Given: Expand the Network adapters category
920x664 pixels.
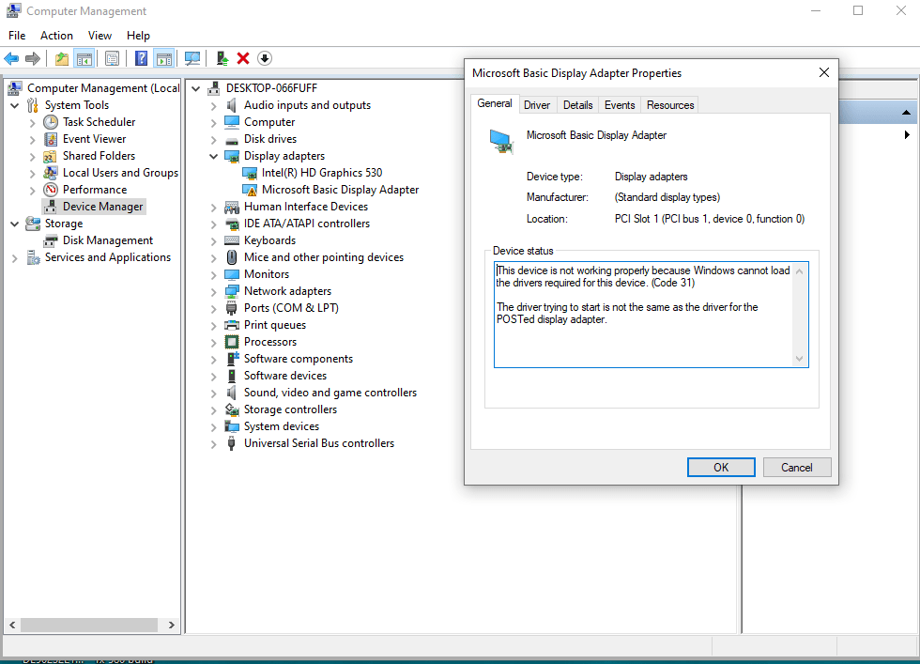Looking at the screenshot, I should [214, 292].
